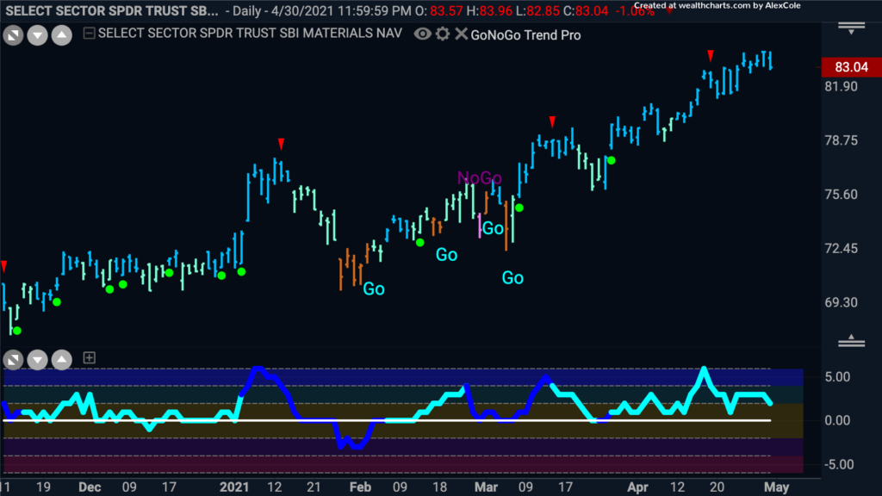This screenshot has width=882, height=496.
Task: Collapse the SBI Materials NAV series legend
Action: pyautogui.click(x=89, y=34)
